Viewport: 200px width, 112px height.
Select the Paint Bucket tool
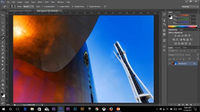tap(3, 57)
